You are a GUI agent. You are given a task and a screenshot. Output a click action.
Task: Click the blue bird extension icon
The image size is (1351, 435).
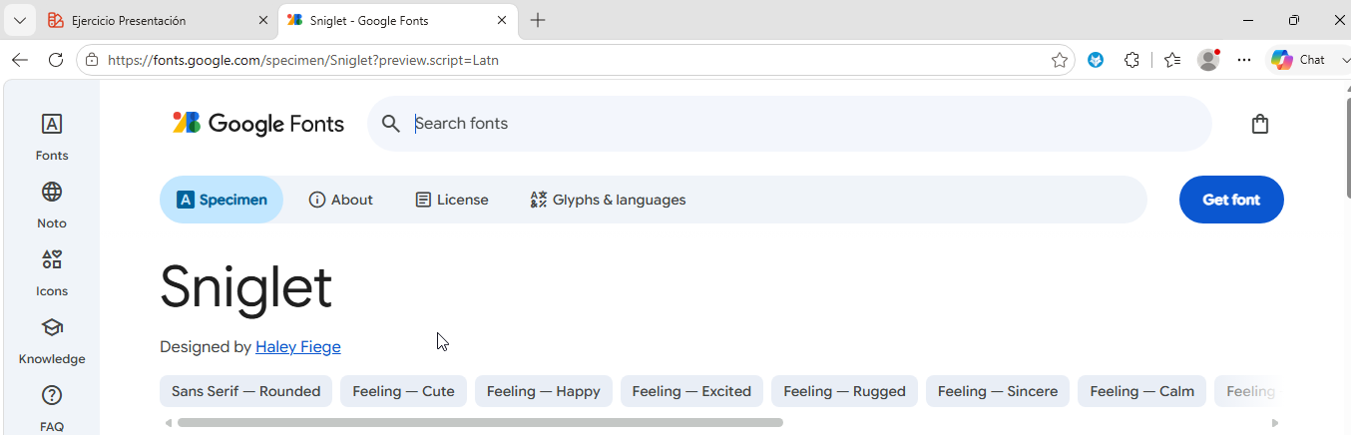pyautogui.click(x=1096, y=60)
